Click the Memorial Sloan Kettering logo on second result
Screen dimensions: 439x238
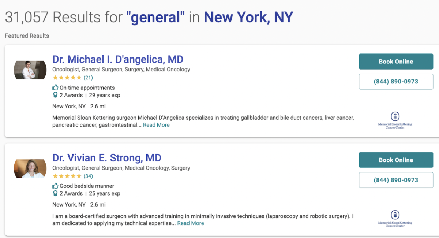pos(395,217)
